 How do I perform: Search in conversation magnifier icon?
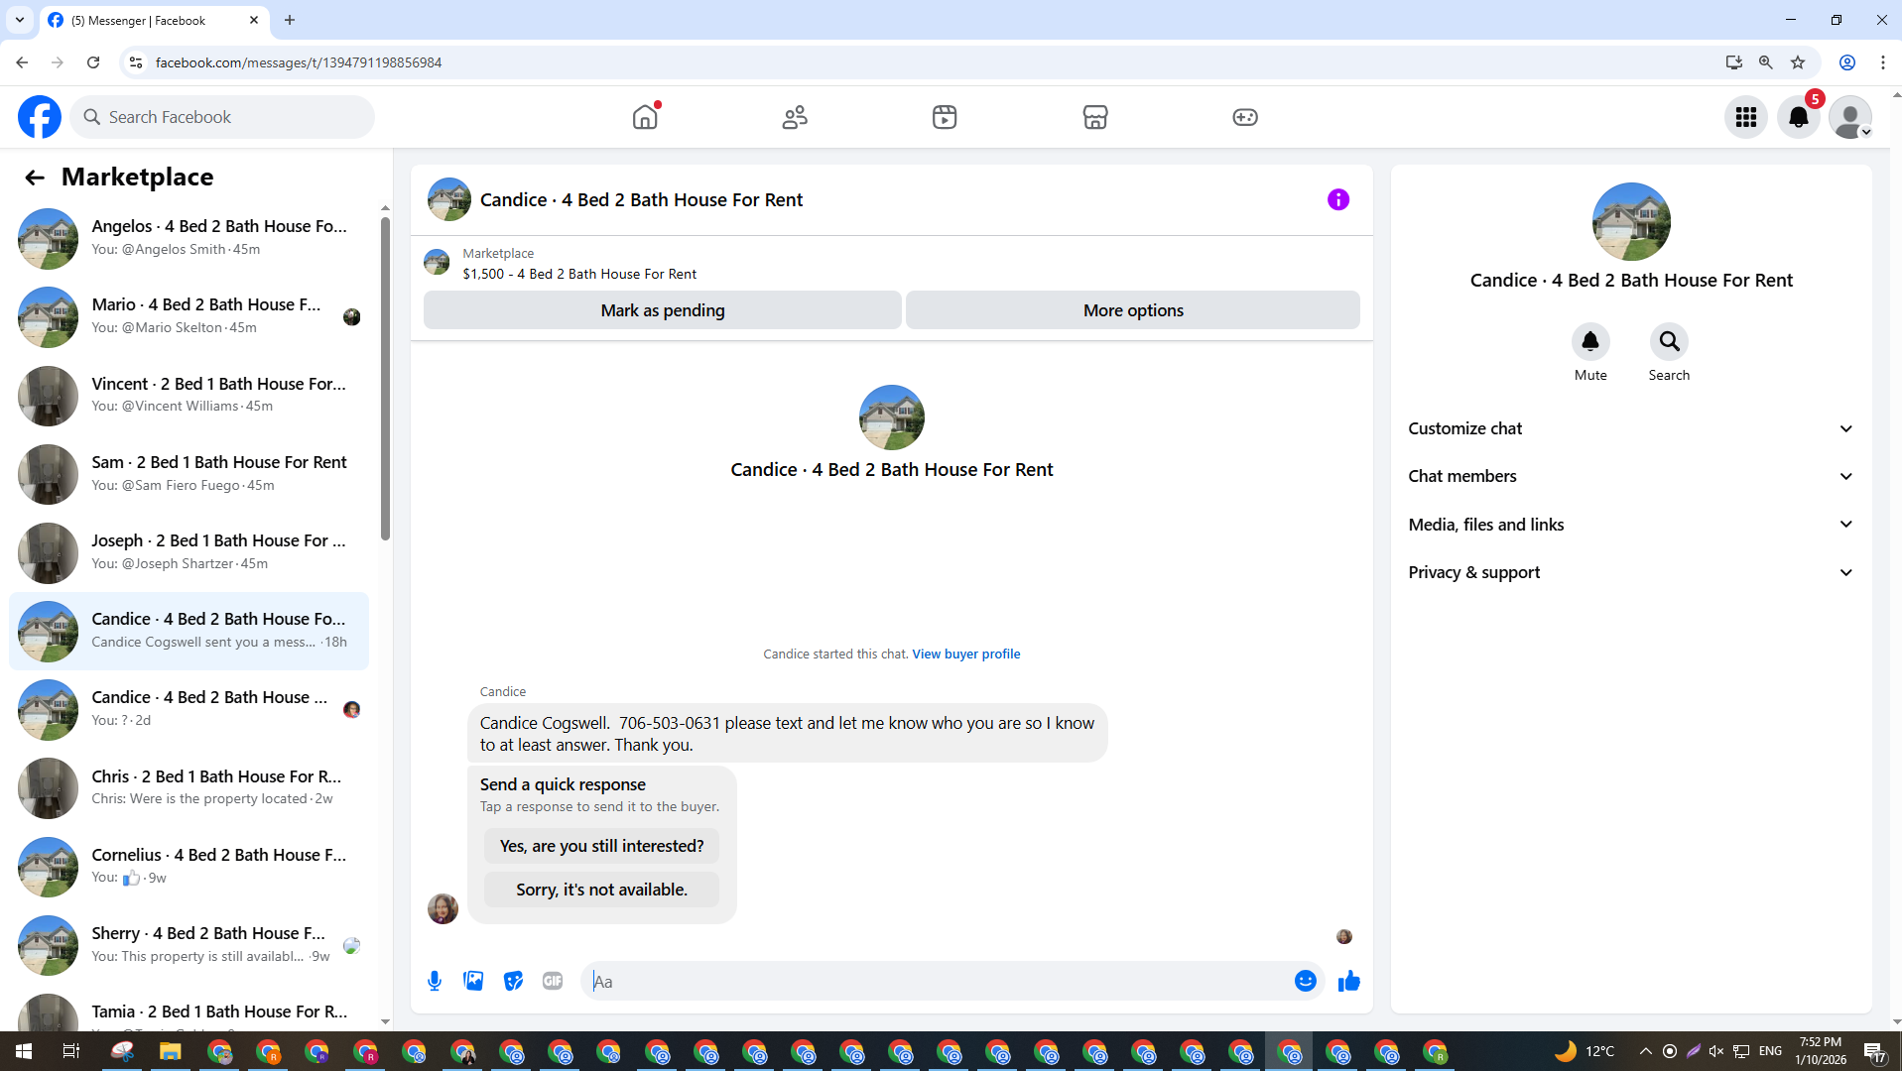pyautogui.click(x=1670, y=341)
